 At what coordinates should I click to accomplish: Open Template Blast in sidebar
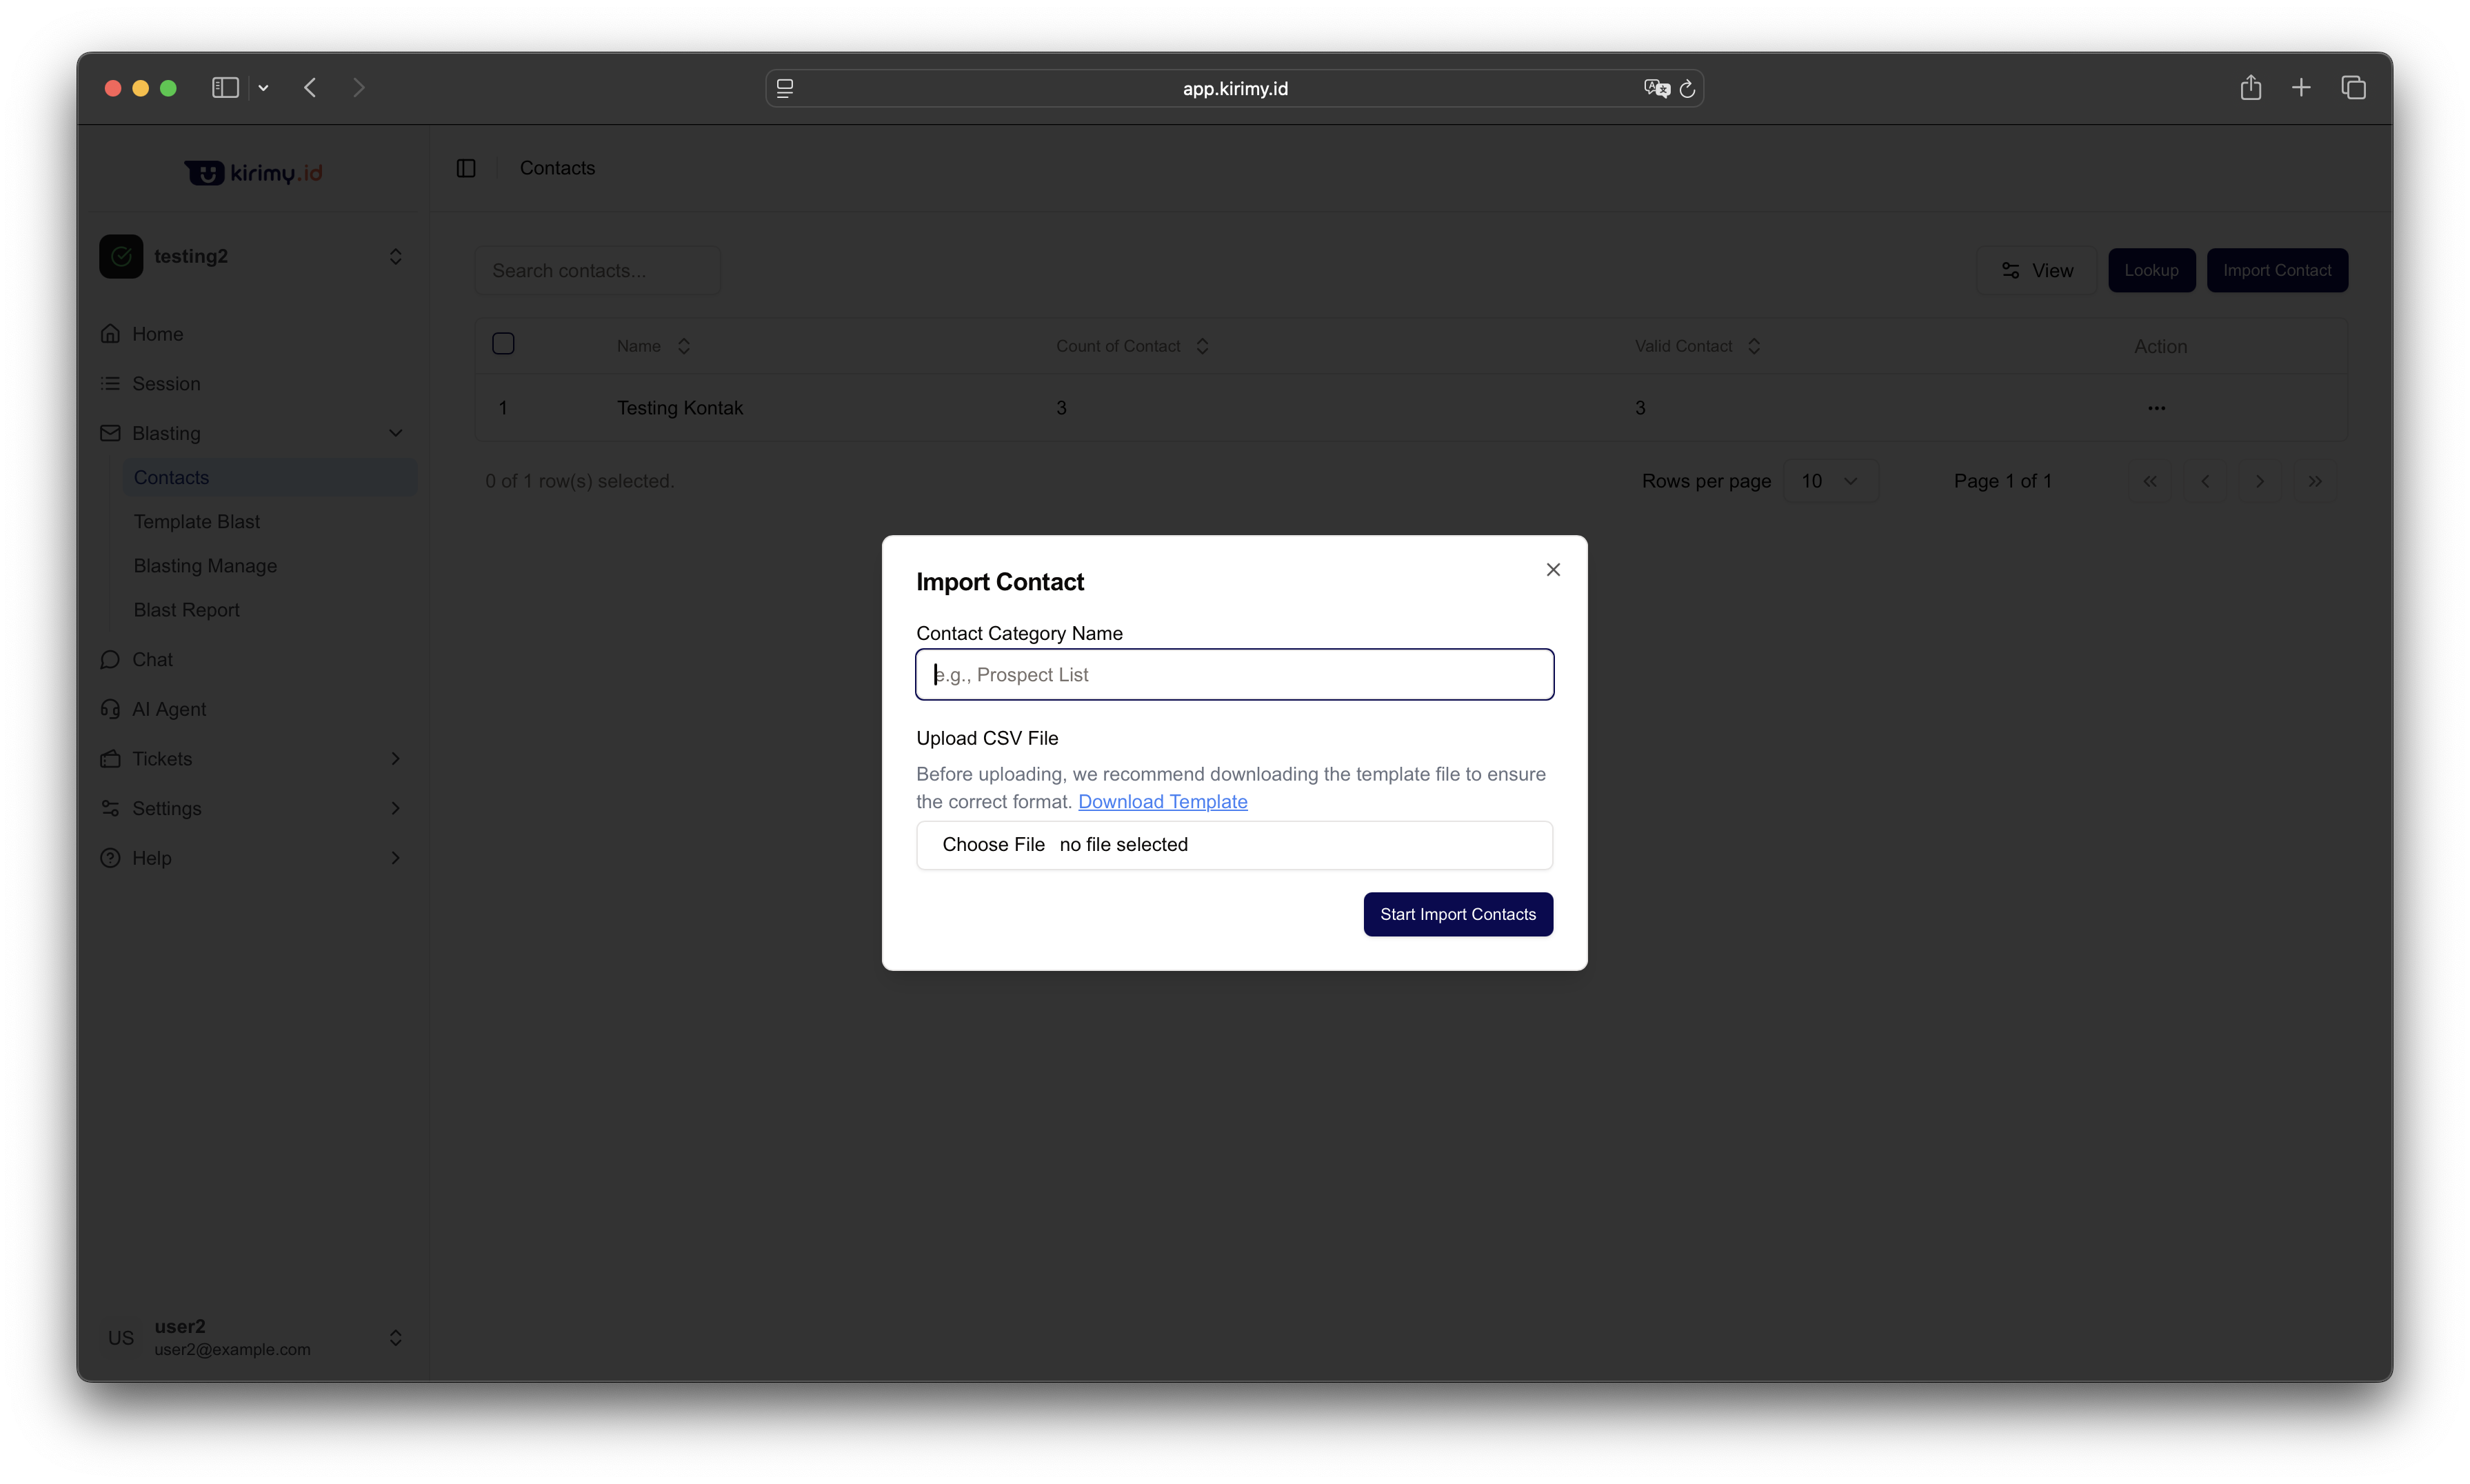(197, 522)
